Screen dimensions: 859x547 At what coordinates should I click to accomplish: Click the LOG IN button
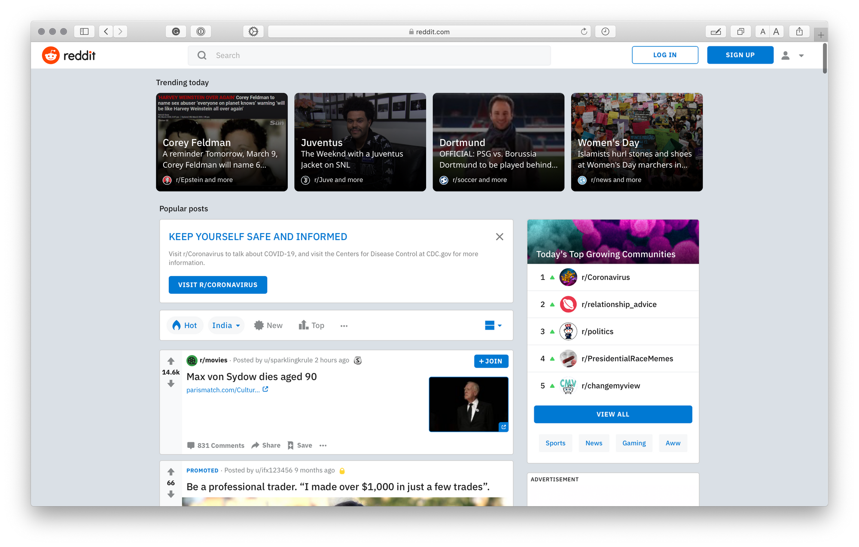[x=665, y=55]
